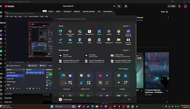Open Outlook from the pinned apps
Screen dimensions: 190x109
point(80,32)
